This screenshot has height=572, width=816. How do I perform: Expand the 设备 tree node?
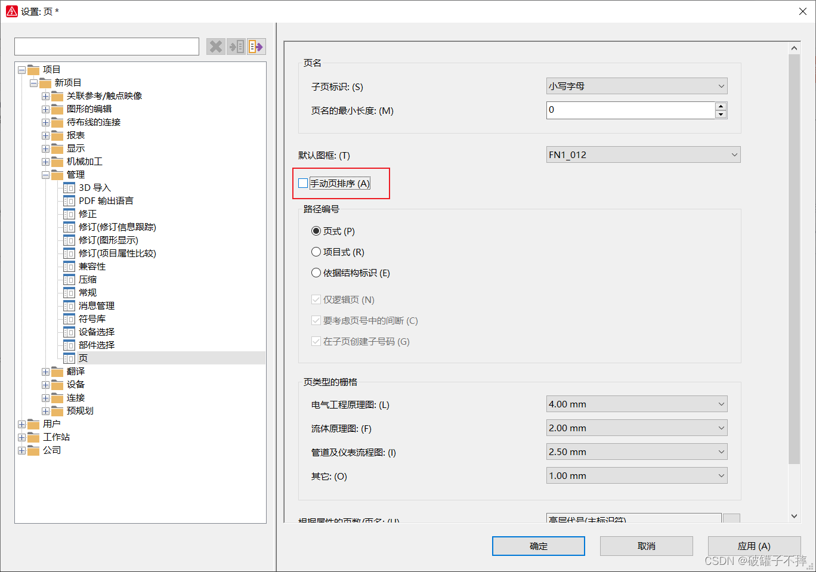click(45, 385)
